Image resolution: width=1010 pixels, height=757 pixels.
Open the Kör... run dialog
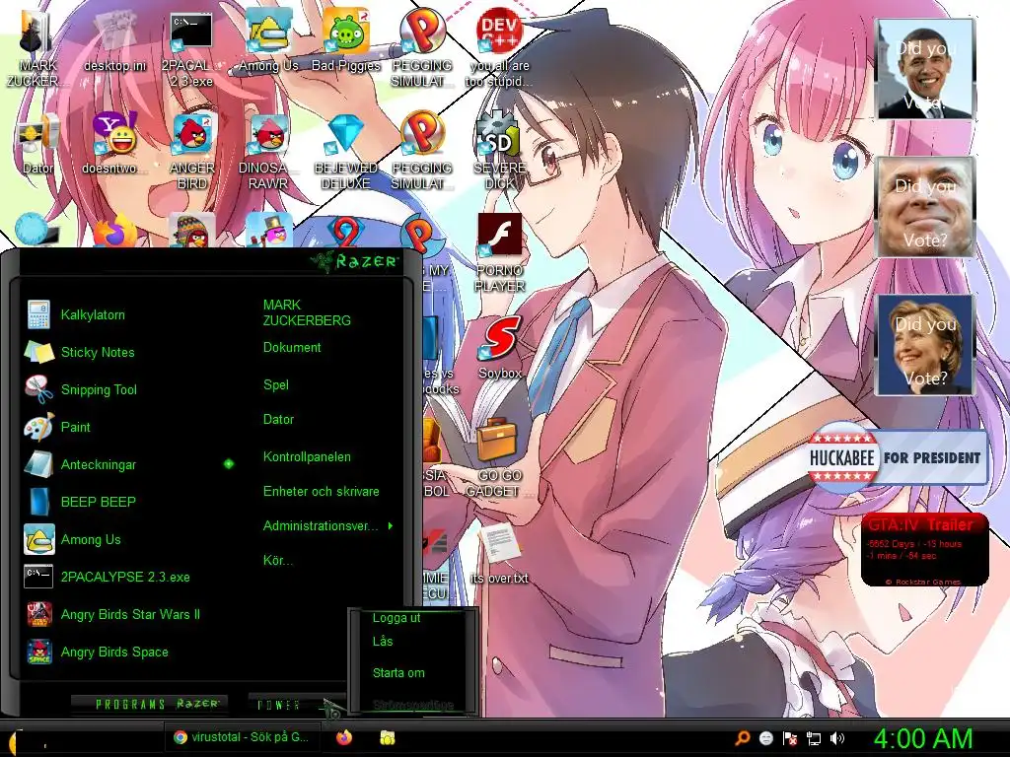(277, 560)
